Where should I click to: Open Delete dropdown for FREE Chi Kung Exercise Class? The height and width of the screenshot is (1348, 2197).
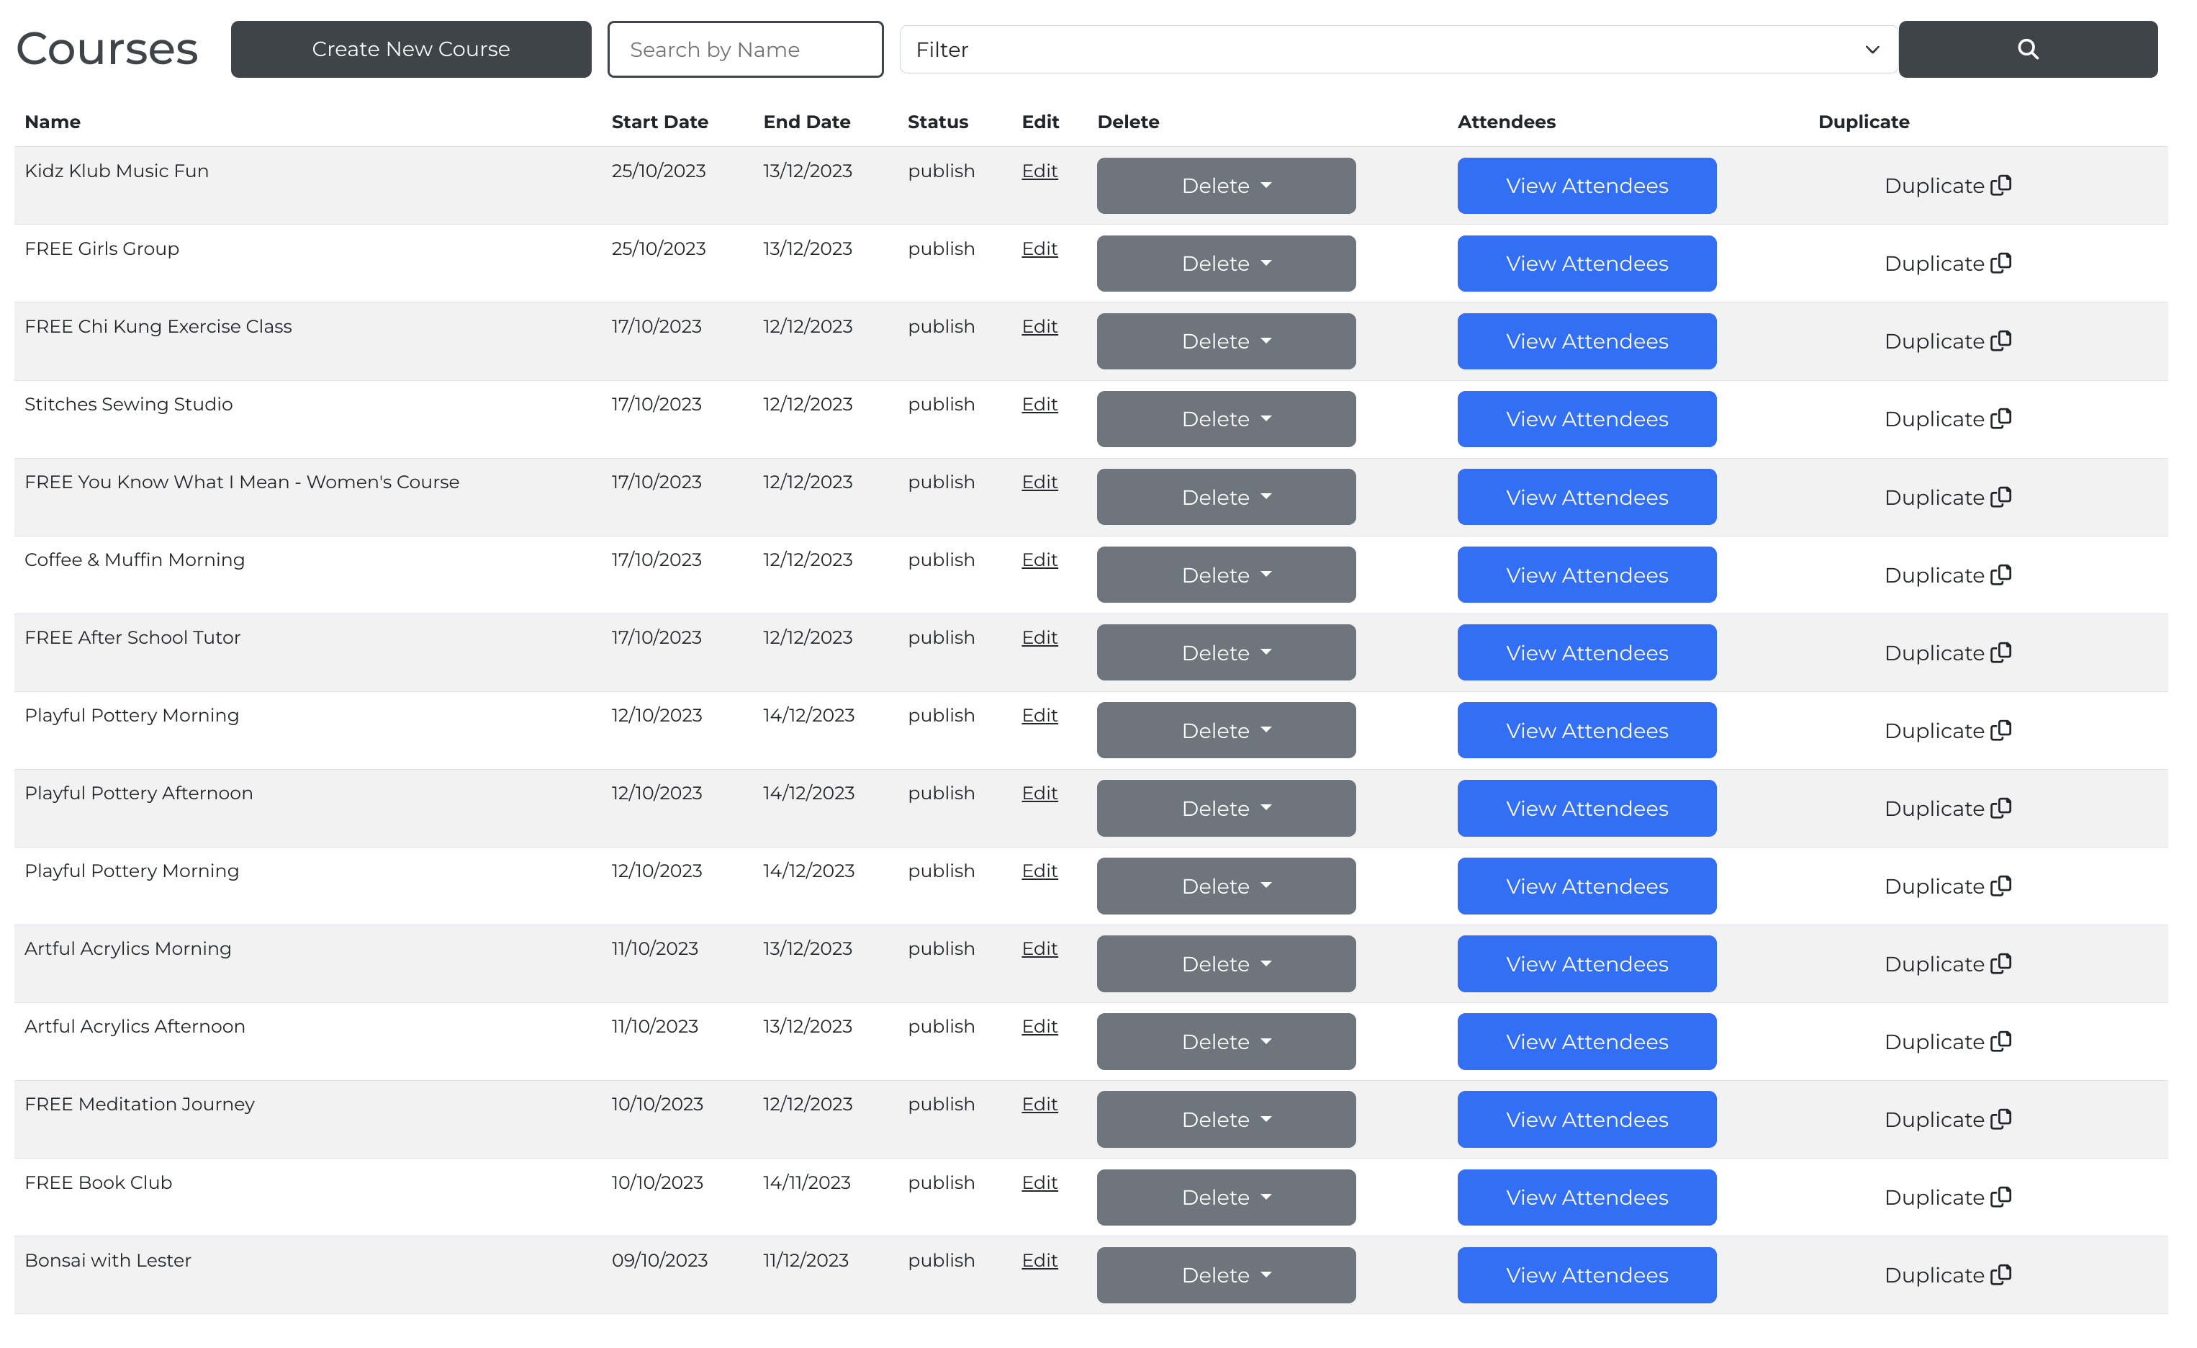pyautogui.click(x=1225, y=342)
